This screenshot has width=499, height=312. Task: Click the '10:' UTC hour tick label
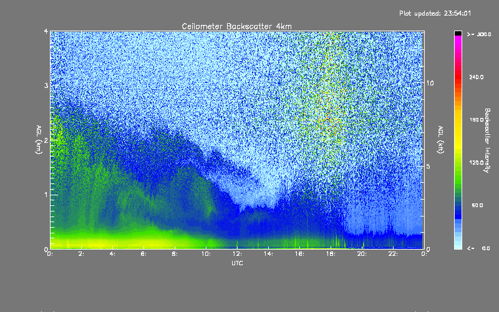206,254
